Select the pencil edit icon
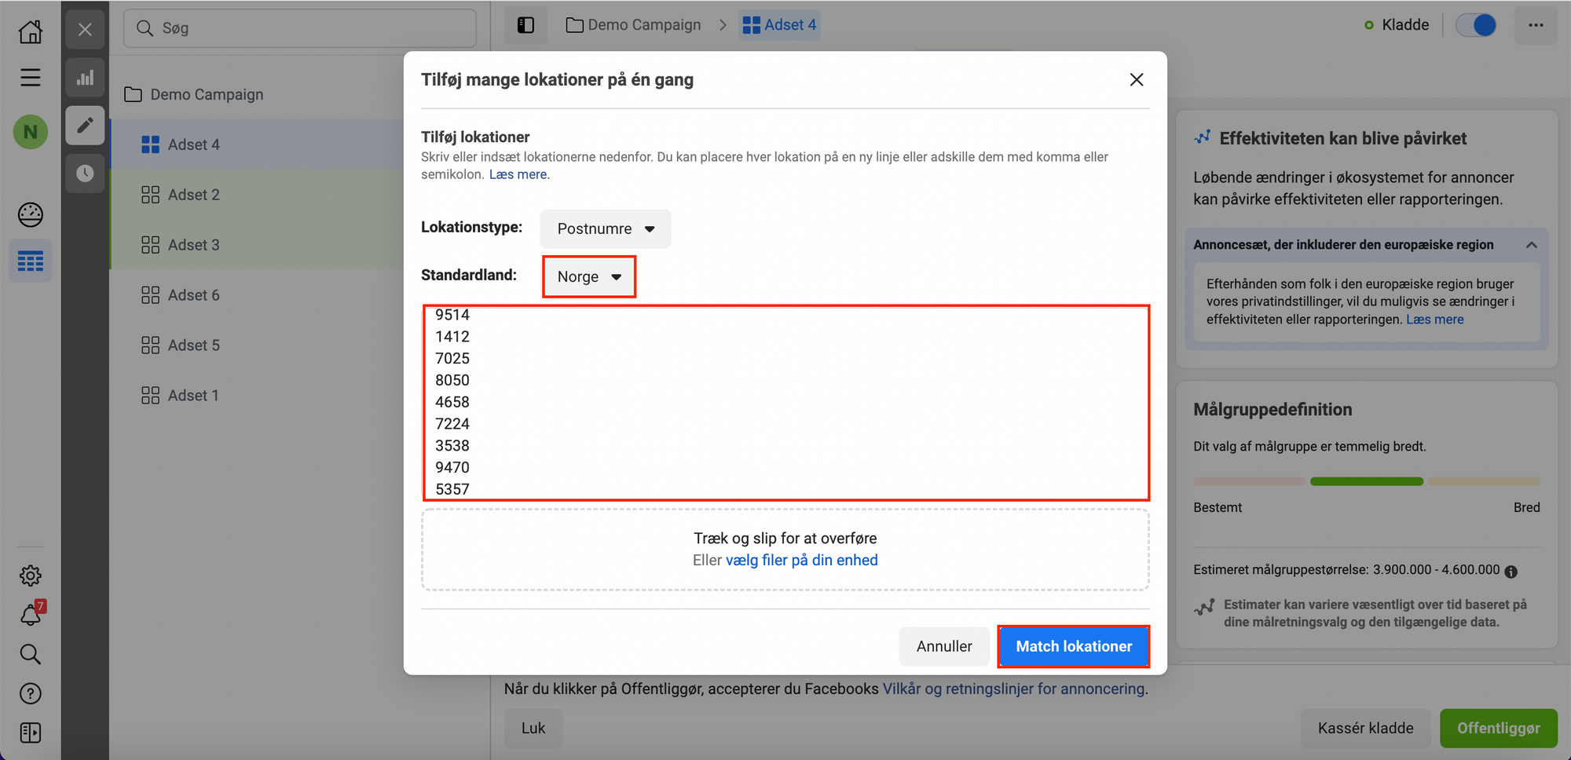Viewport: 1571px width, 760px height. click(85, 125)
